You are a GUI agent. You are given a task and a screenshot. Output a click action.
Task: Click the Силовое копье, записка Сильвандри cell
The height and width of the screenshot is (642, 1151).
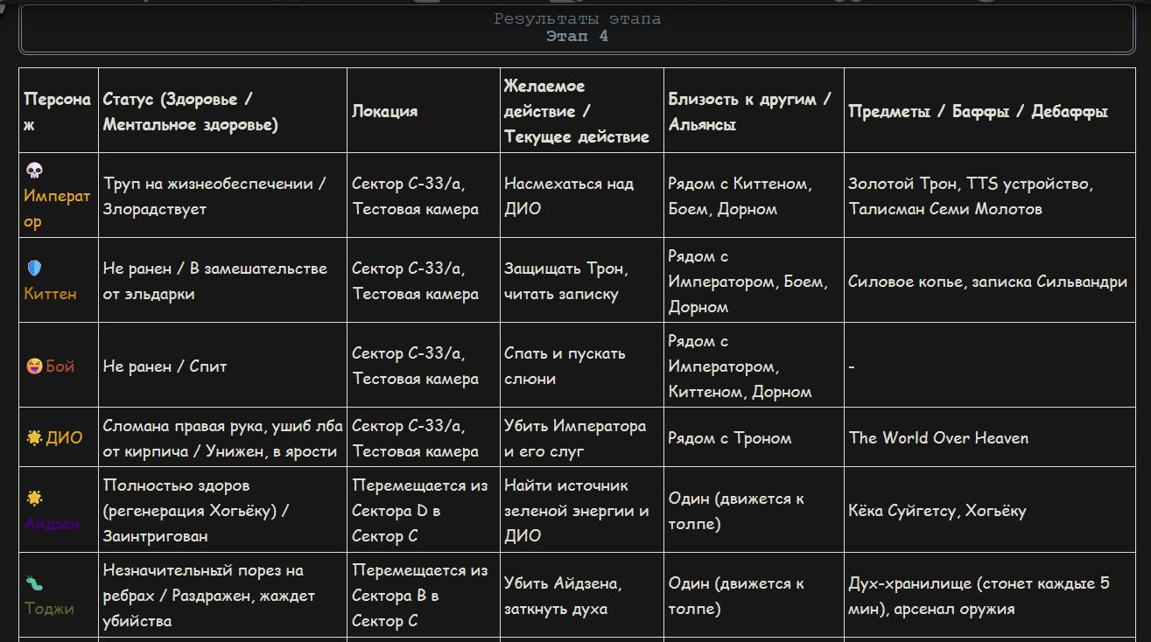[987, 282]
